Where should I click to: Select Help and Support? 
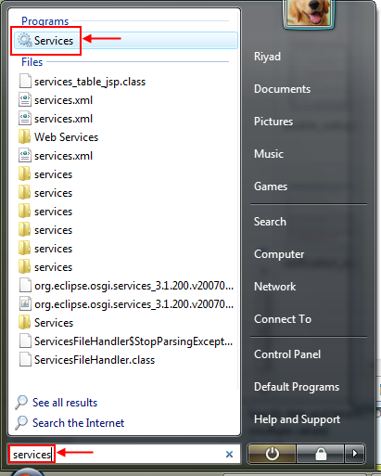pyautogui.click(x=297, y=419)
